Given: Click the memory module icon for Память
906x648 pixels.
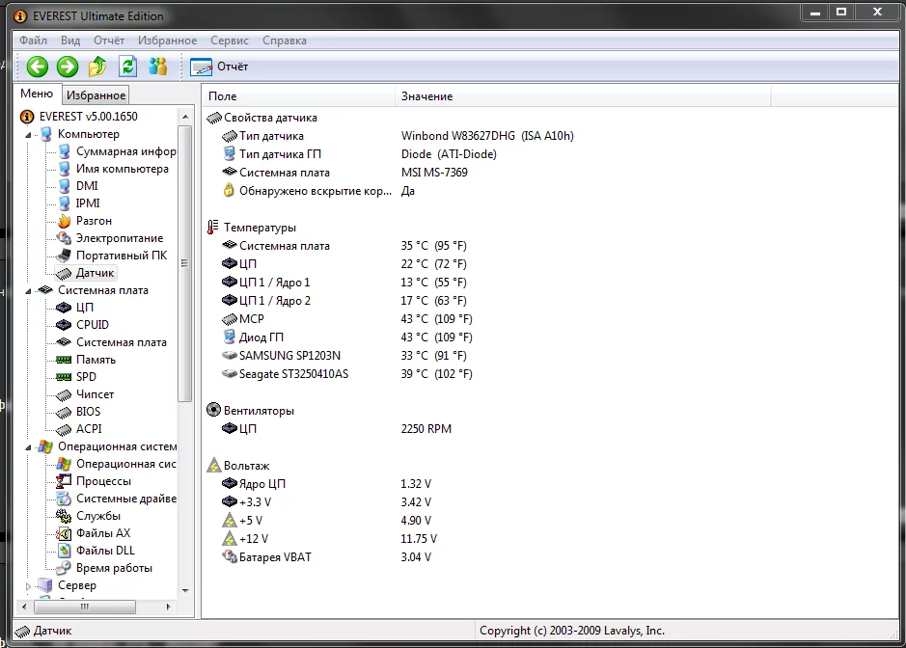Looking at the screenshot, I should [x=64, y=360].
